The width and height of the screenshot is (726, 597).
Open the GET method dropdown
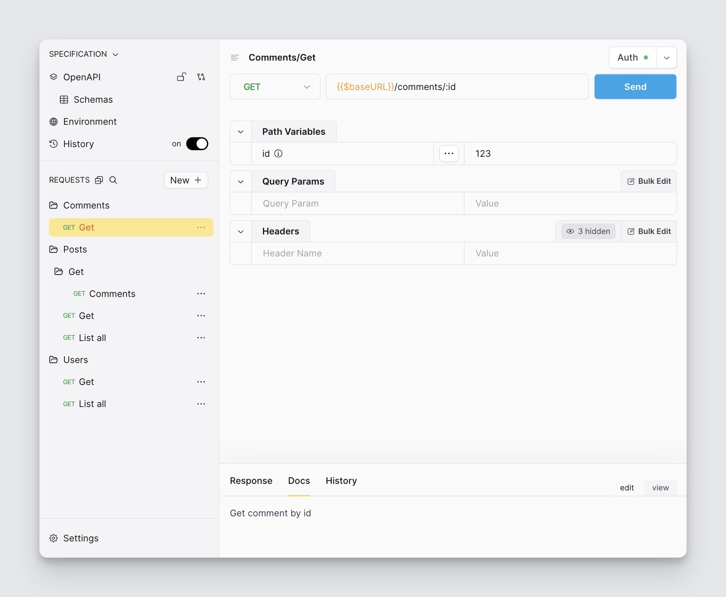coord(275,87)
